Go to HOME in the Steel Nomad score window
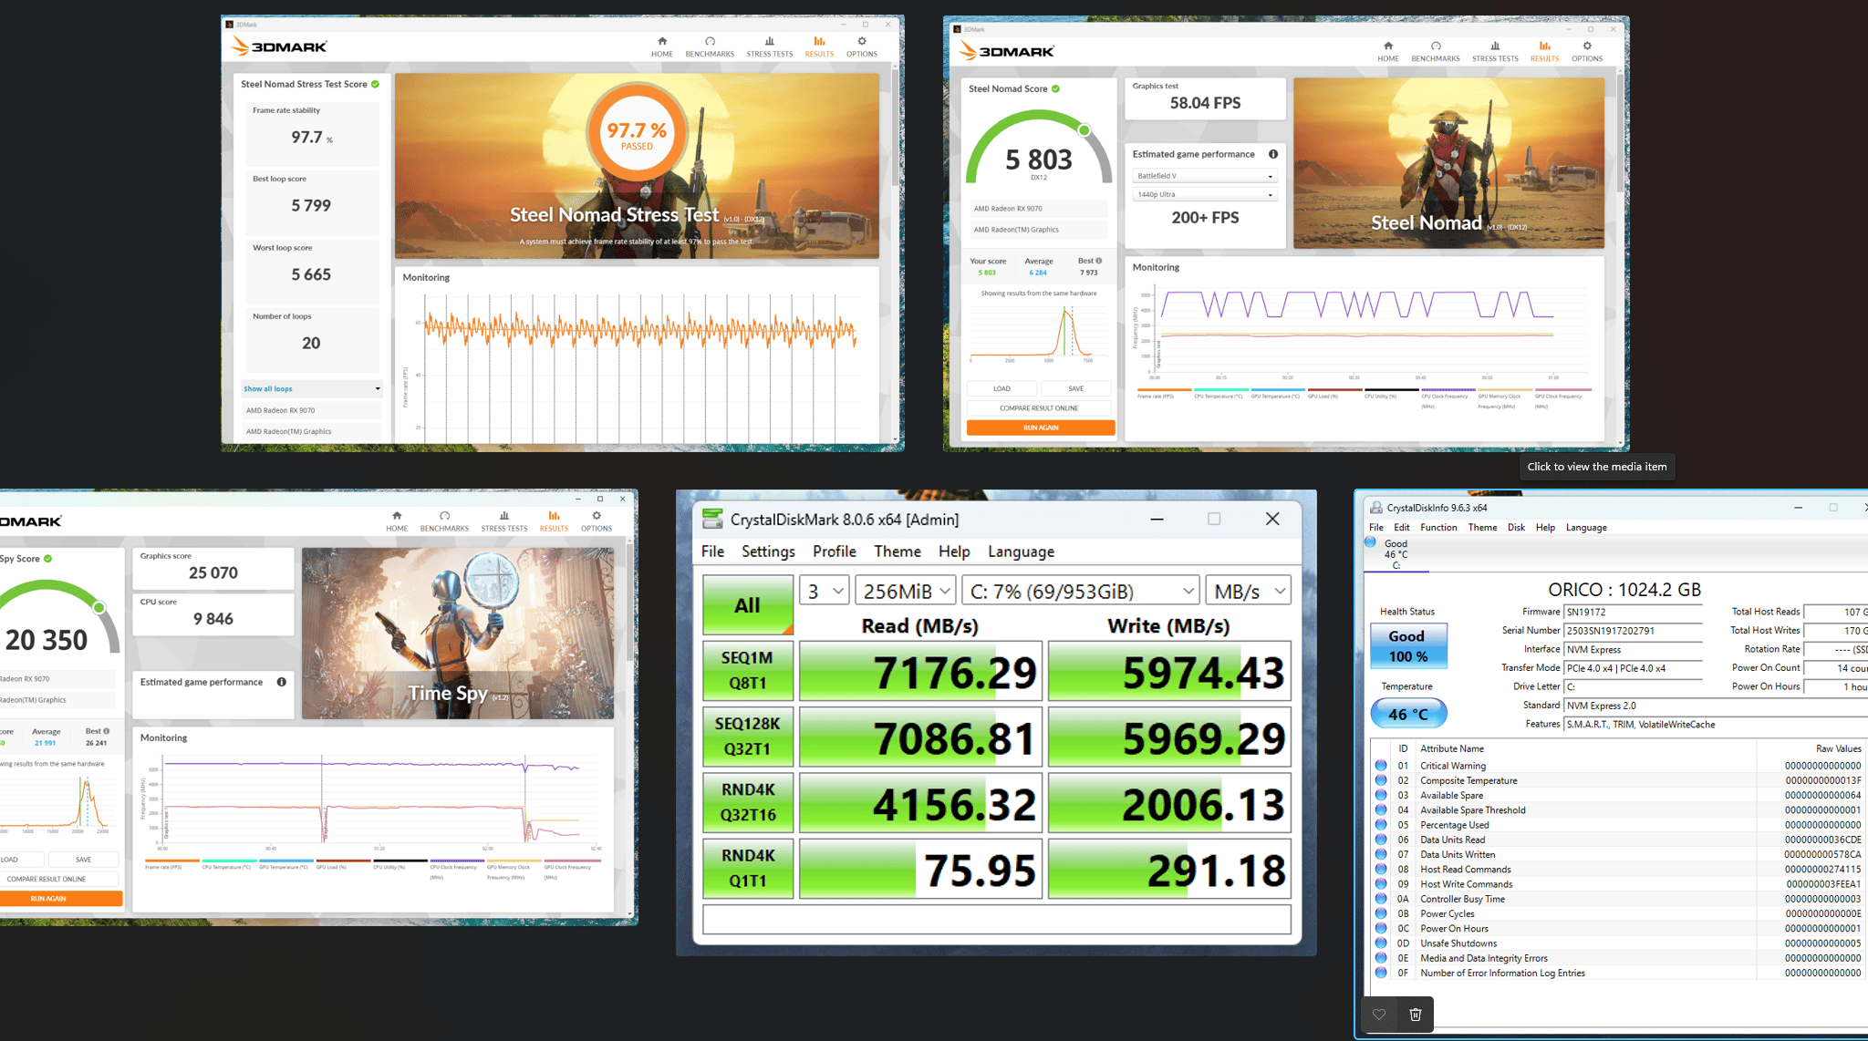Screen dimensions: 1868x1041 click(x=1388, y=51)
